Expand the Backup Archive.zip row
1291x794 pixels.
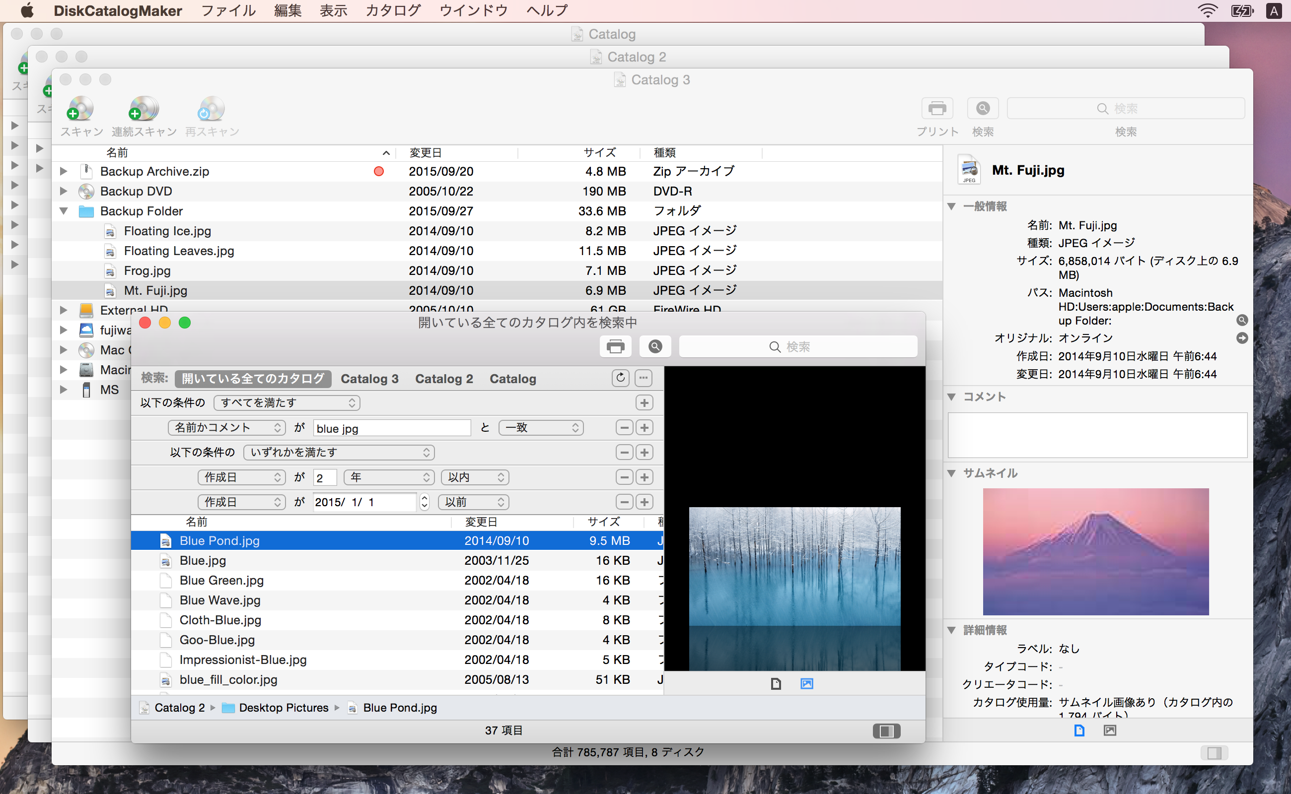[x=64, y=171]
